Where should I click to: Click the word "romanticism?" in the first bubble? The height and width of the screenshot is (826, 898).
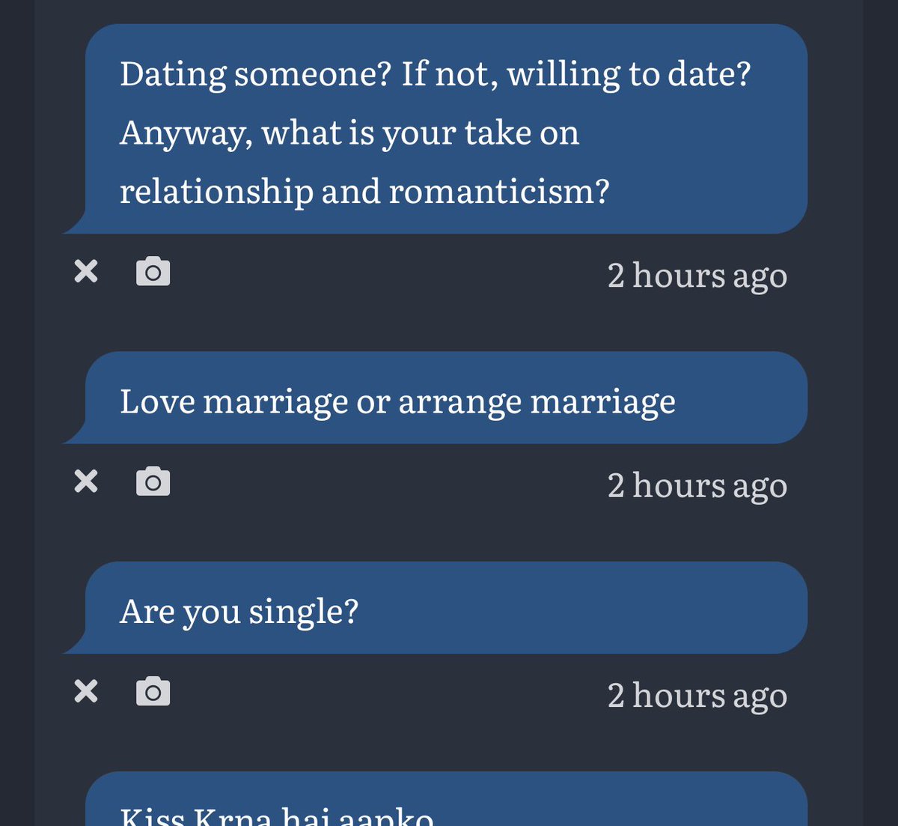tap(499, 192)
